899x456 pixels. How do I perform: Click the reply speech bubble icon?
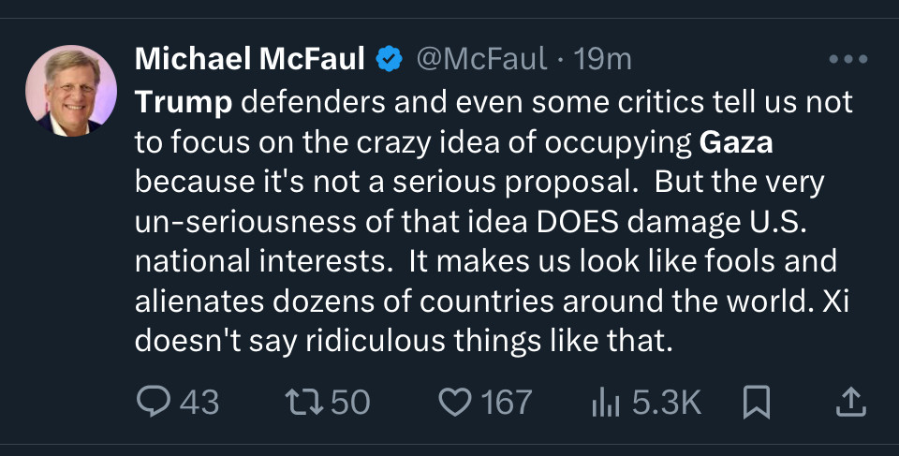click(154, 402)
